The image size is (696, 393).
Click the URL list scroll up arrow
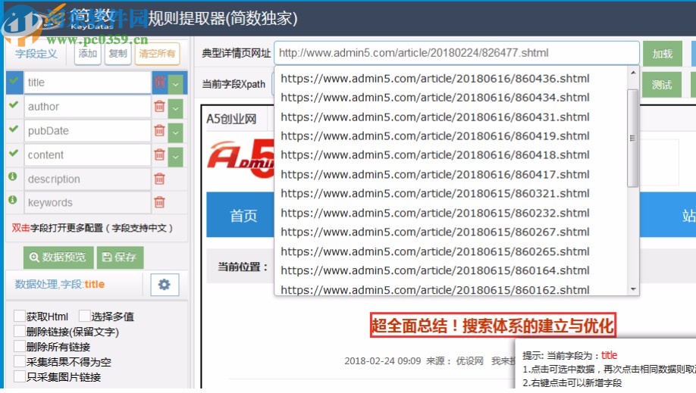coord(633,72)
